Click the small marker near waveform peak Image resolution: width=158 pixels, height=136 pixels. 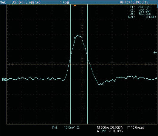point(75,38)
